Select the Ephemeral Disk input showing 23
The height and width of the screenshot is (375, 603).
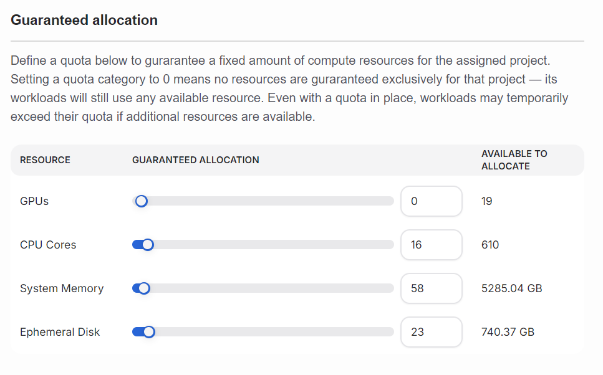pos(431,332)
